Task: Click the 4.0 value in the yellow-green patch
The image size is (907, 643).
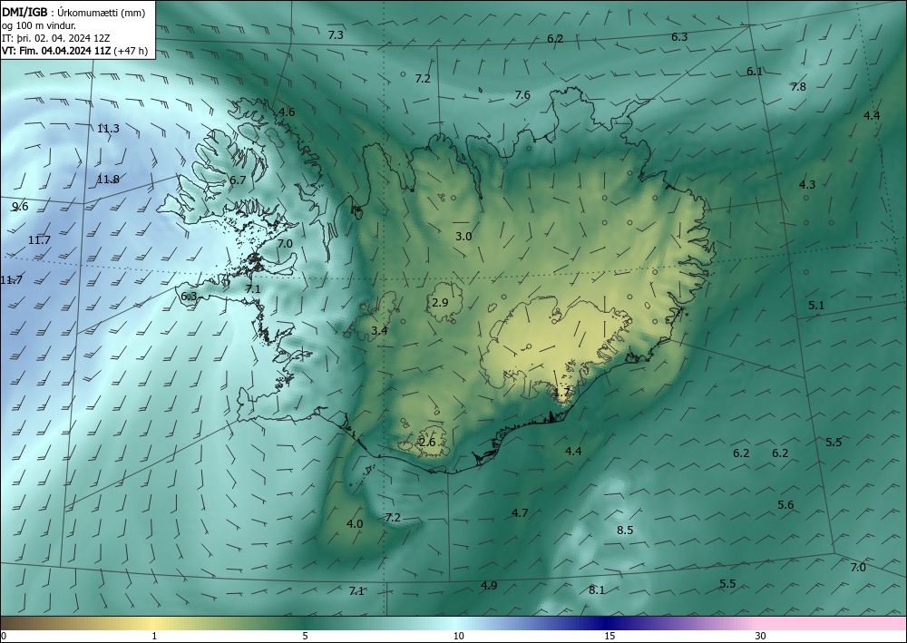Action: point(355,524)
